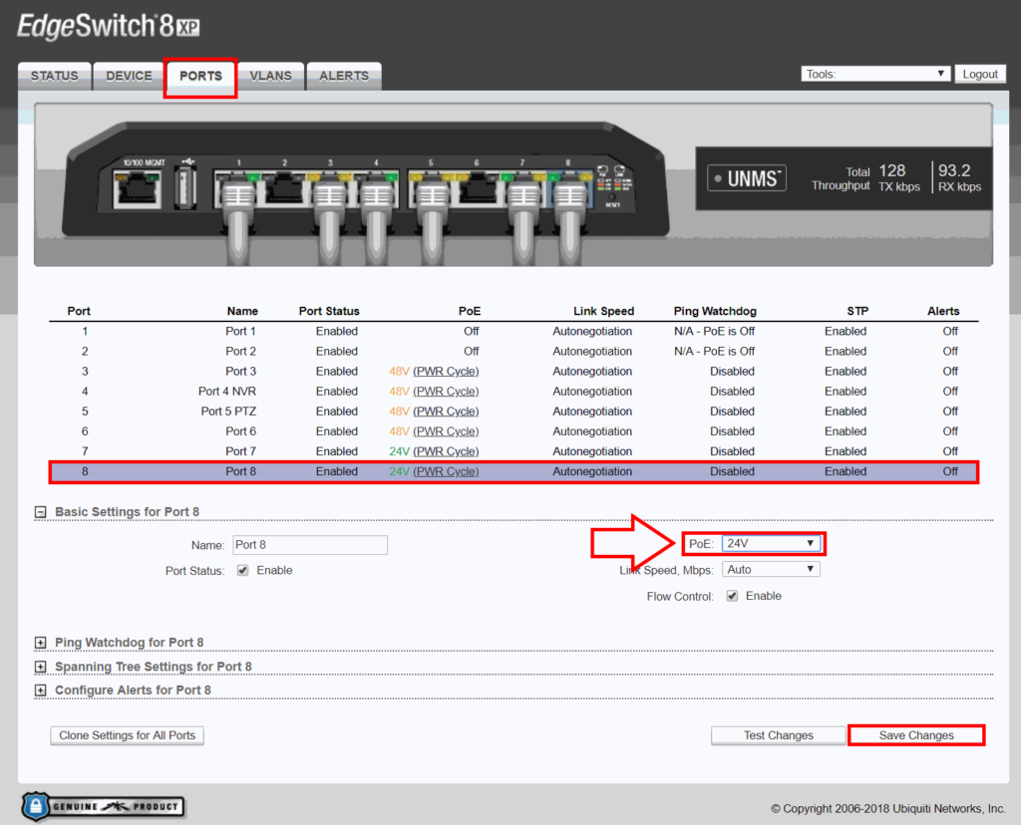The height and width of the screenshot is (825, 1021).
Task: Select port 3 jack on device image
Action: pos(329,188)
